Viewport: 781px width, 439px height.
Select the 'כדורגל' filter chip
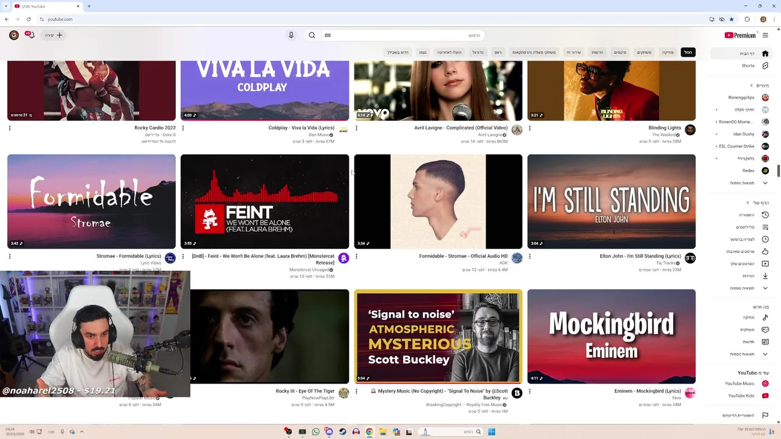point(478,52)
